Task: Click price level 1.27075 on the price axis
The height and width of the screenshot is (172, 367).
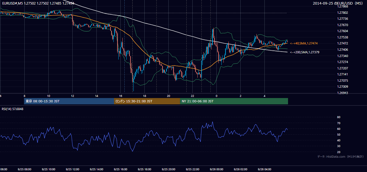Action: tap(342, 81)
